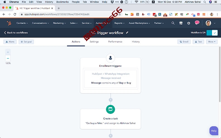Reload the page in Chrome
The image size is (221, 138).
[x=15, y=14]
